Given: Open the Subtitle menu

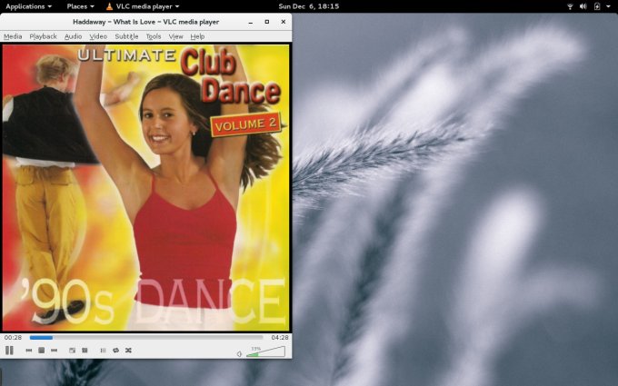Looking at the screenshot, I should 126,36.
